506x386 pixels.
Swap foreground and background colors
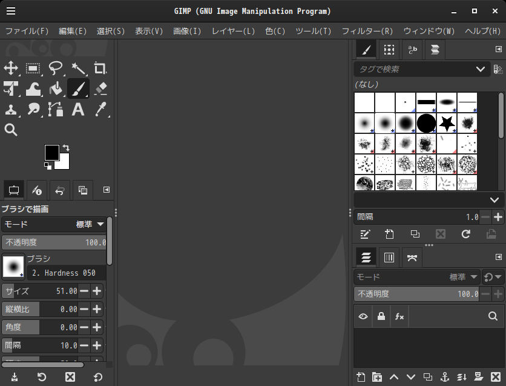point(66,147)
